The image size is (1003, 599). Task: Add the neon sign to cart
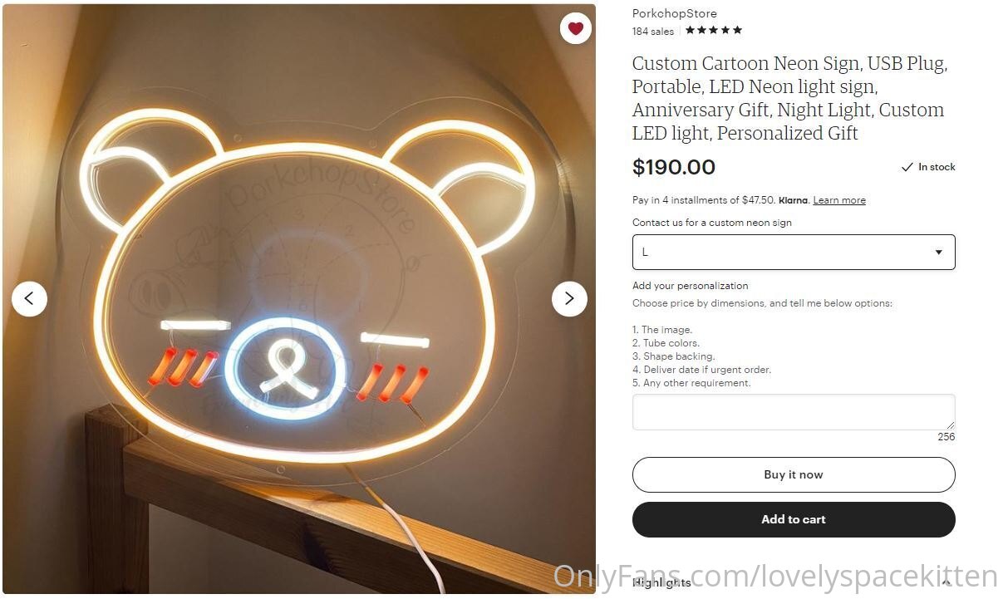(x=794, y=519)
